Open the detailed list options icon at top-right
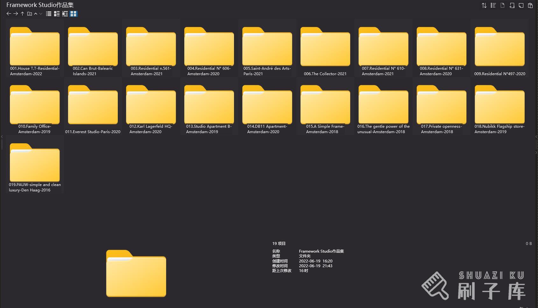This screenshot has height=308, width=538. pos(493,5)
